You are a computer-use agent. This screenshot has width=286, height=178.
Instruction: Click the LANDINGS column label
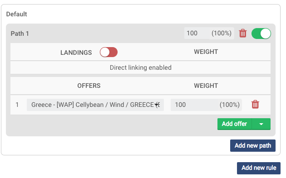[76, 53]
